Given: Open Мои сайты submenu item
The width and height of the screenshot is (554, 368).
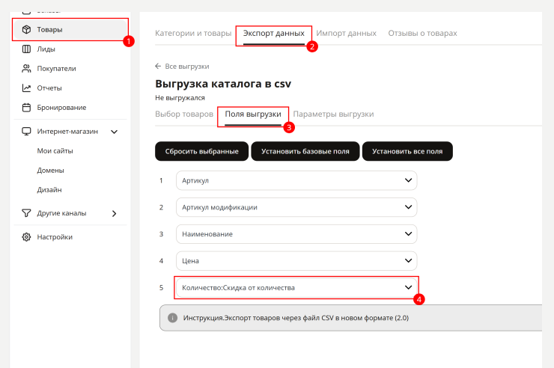Looking at the screenshot, I should [55, 150].
